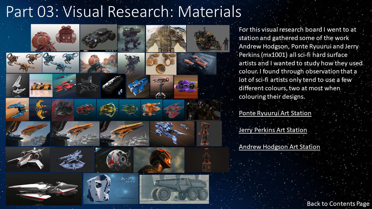Screen dimensions: 372x209
Task: Click the orange round-cockpit ship on teal
Action: pos(152,110)
